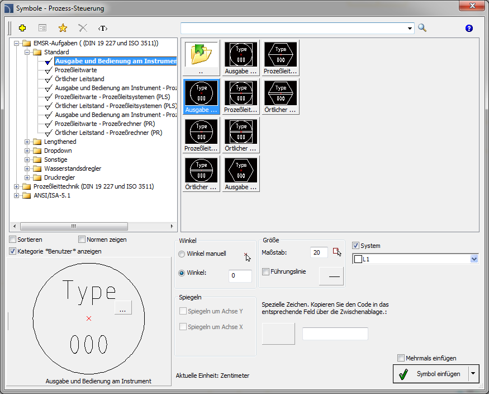Click the yellow star favorites icon
489x394 pixels.
click(x=63, y=28)
